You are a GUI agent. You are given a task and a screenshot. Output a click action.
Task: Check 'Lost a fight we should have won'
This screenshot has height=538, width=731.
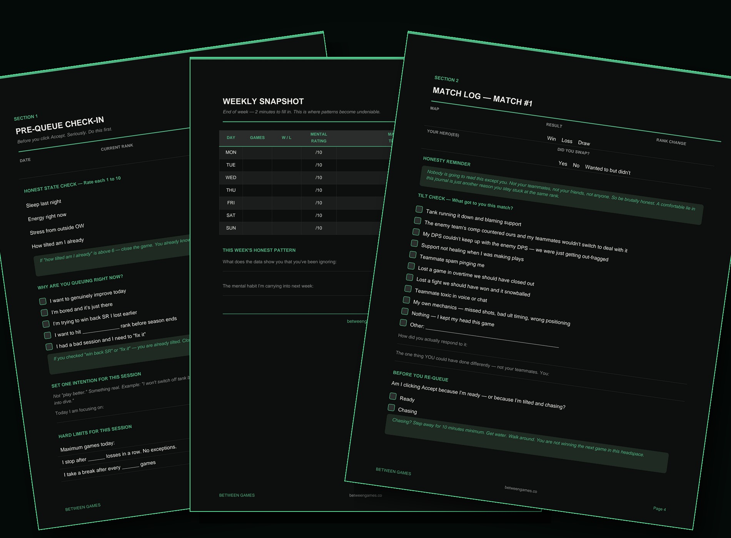(x=410, y=277)
